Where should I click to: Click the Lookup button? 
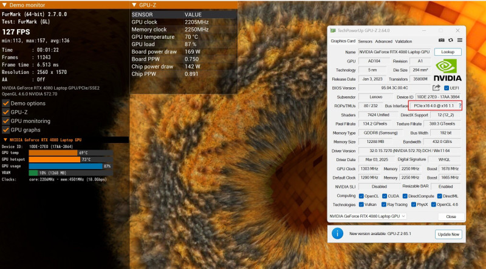point(448,52)
